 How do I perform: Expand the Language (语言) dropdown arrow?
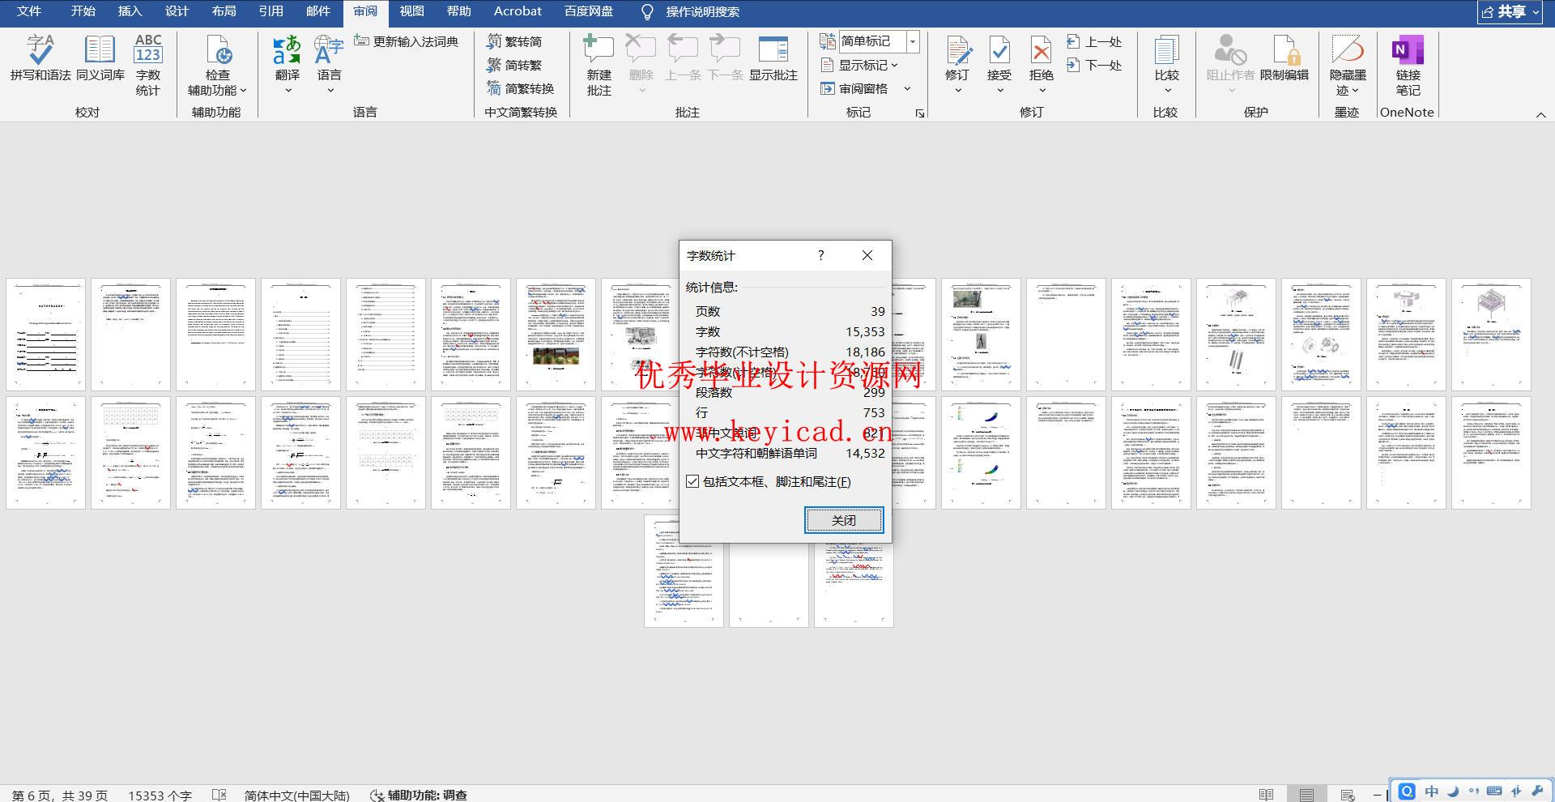[330, 91]
